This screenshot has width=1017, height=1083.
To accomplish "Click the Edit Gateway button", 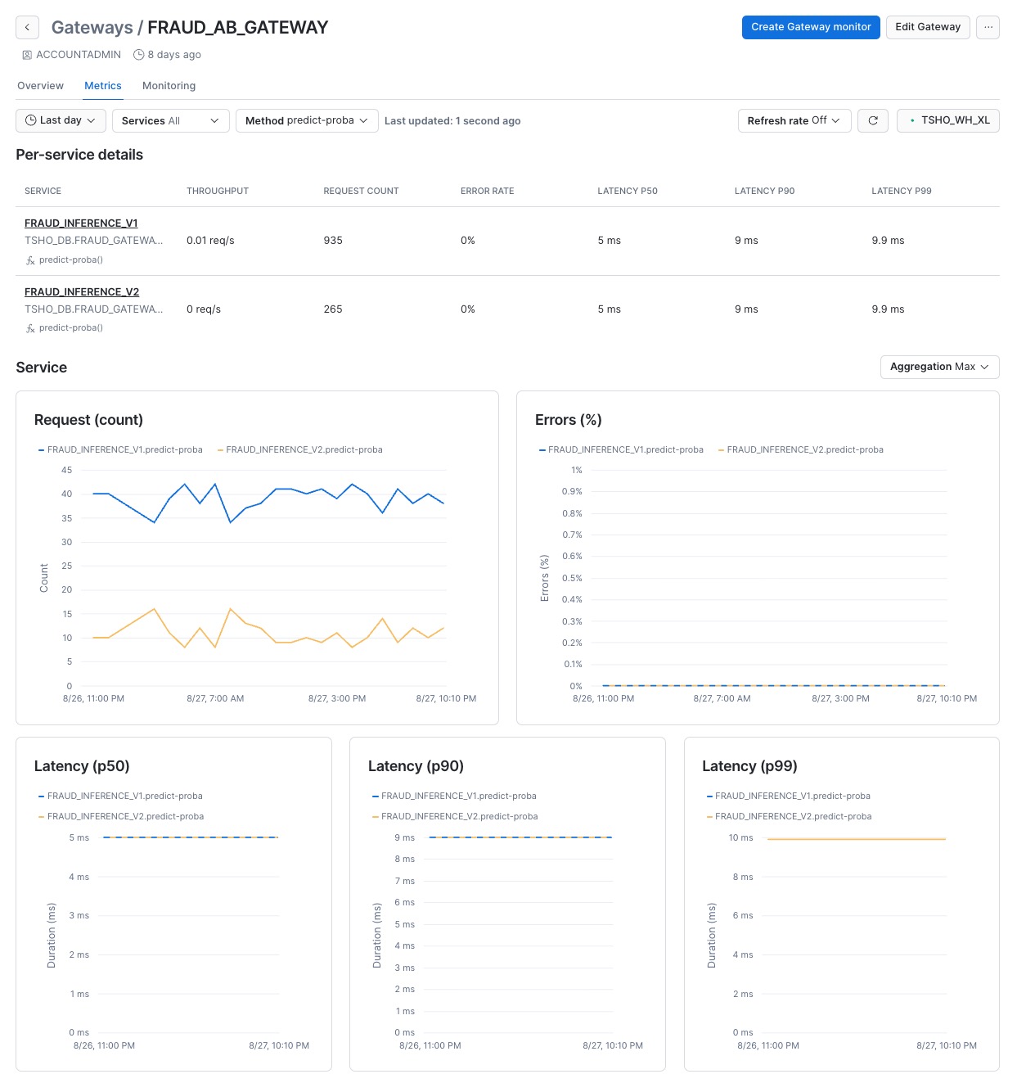I will click(x=928, y=27).
